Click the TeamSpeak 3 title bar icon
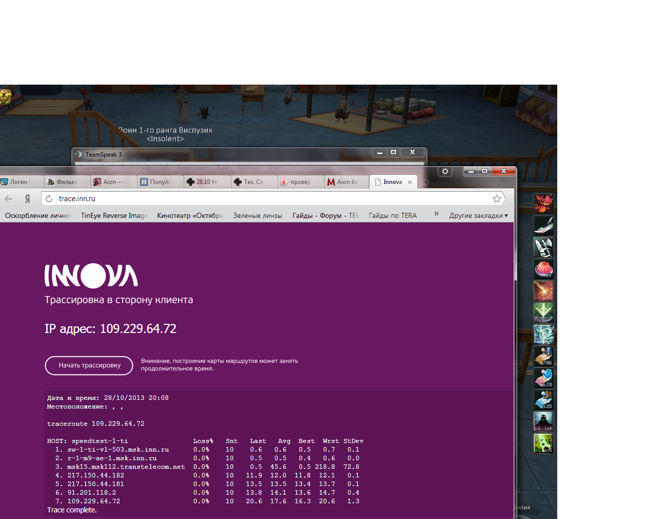The image size is (649, 519). click(79, 155)
